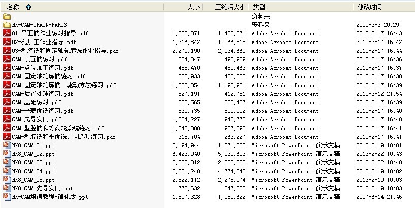Click the parent folder '..' icon
This screenshot has width=415, height=208.
coord(7,17)
